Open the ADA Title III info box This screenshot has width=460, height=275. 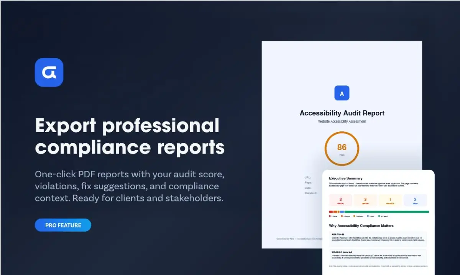pyautogui.click(x=378, y=239)
